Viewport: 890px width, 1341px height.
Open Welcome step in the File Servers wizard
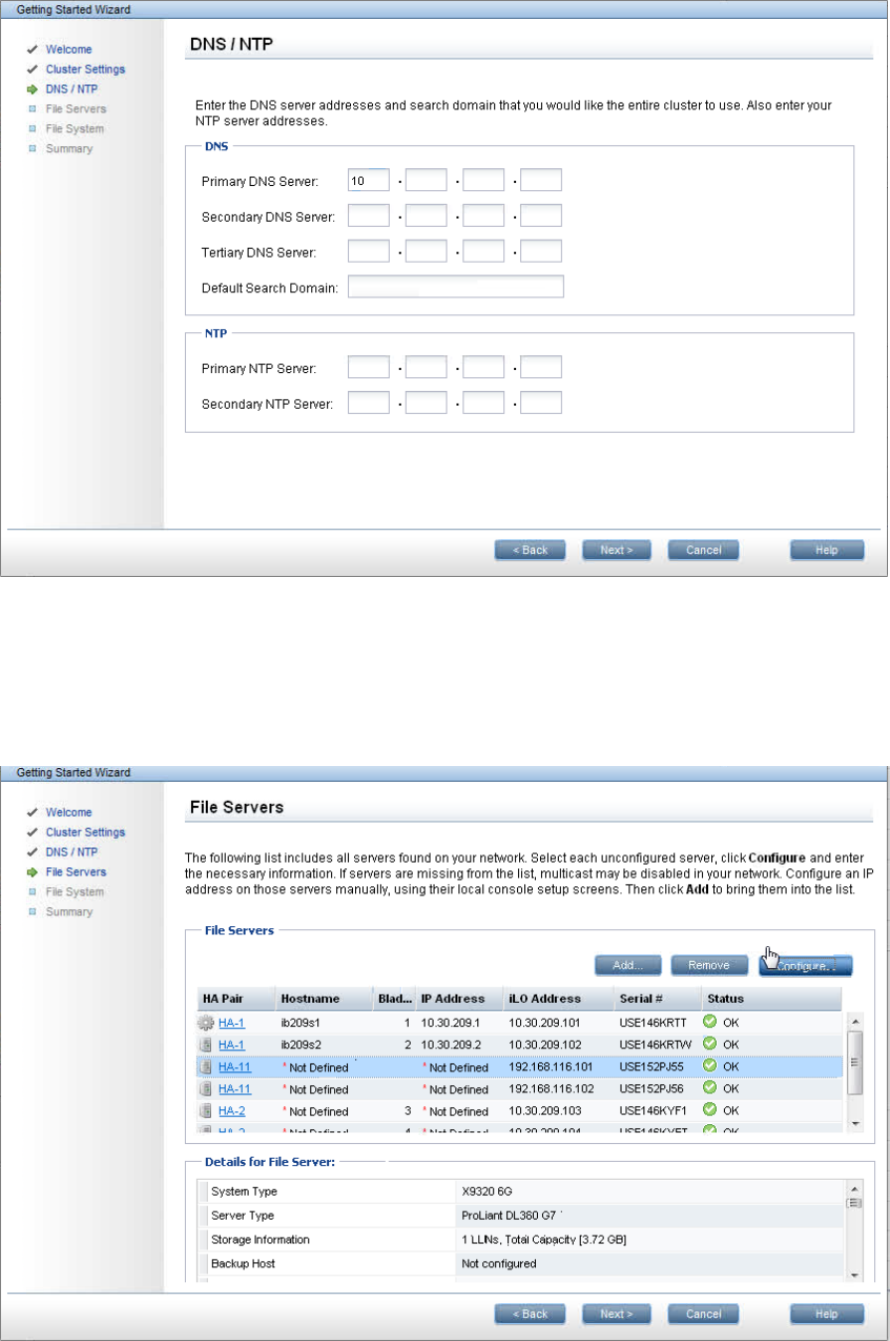click(x=69, y=812)
